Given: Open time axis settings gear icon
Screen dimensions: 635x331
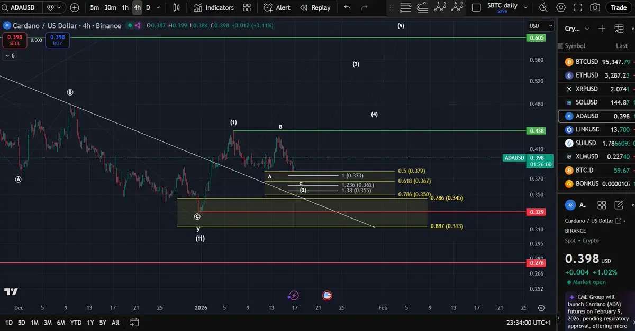Looking at the screenshot, I should (541, 308).
